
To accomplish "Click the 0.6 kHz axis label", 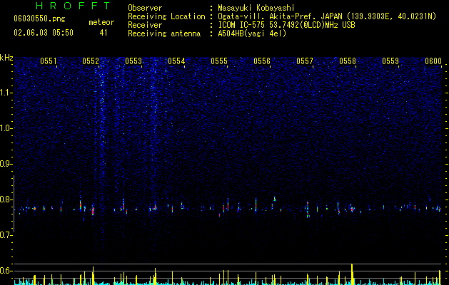I will 6,271.
